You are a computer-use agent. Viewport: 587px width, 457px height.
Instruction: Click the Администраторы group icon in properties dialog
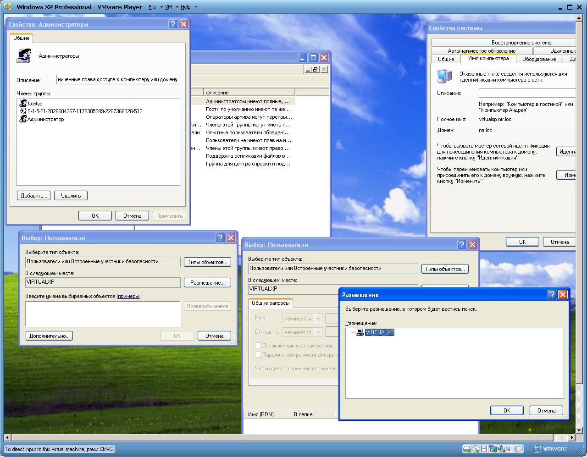click(24, 55)
